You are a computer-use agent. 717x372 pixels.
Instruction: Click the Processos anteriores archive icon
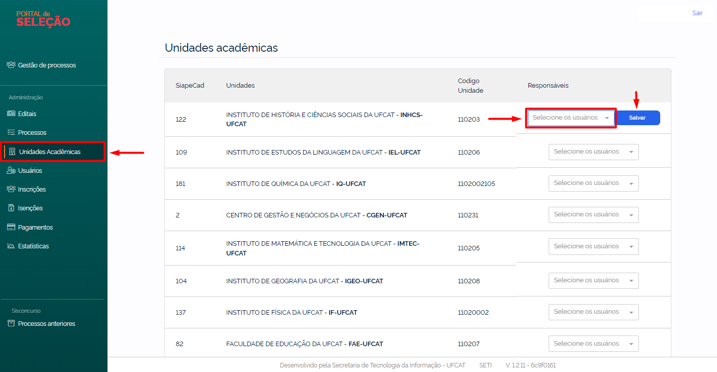[x=11, y=323]
